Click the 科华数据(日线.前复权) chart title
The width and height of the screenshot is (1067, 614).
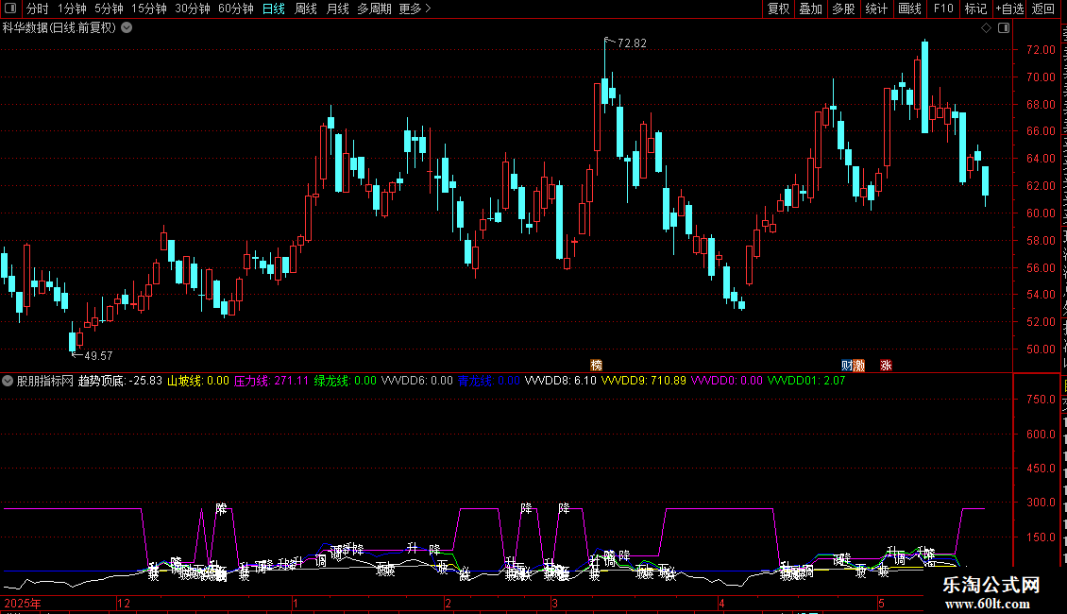click(x=59, y=28)
